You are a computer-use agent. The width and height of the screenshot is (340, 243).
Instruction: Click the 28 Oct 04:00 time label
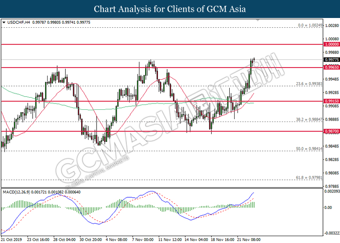click(65, 240)
